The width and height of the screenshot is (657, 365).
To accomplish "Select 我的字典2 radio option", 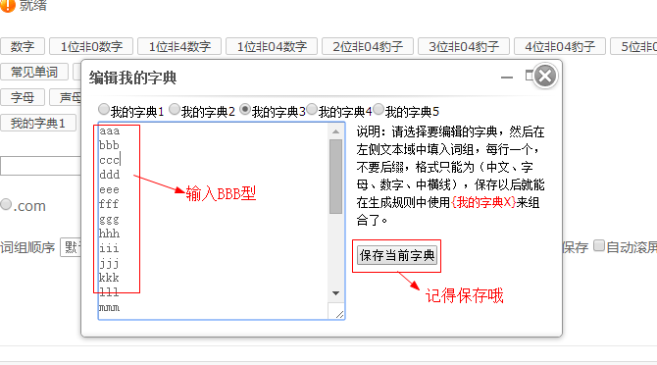I will tap(175, 109).
